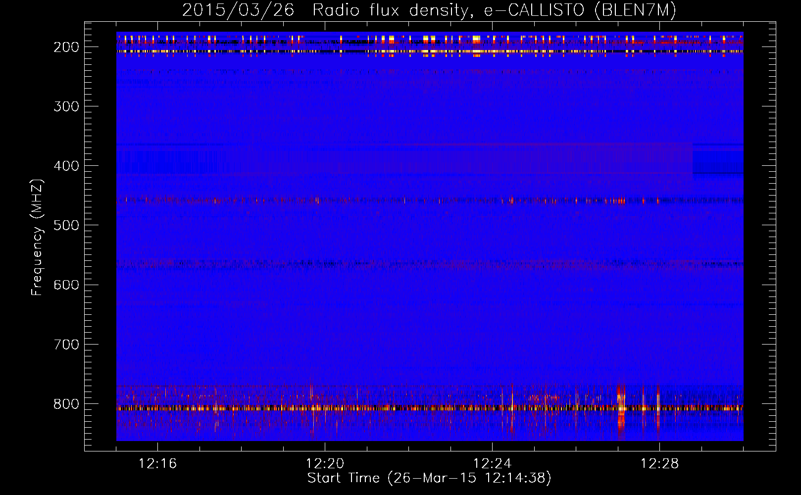Screen dimensions: 801x495
Task: Click the dark blue patch at 400 MHz after 12:28
Action: pyautogui.click(x=718, y=159)
